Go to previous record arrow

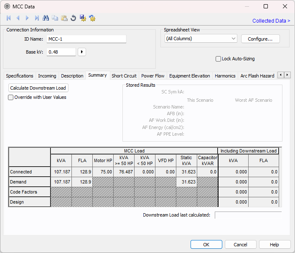click(x=18, y=18)
